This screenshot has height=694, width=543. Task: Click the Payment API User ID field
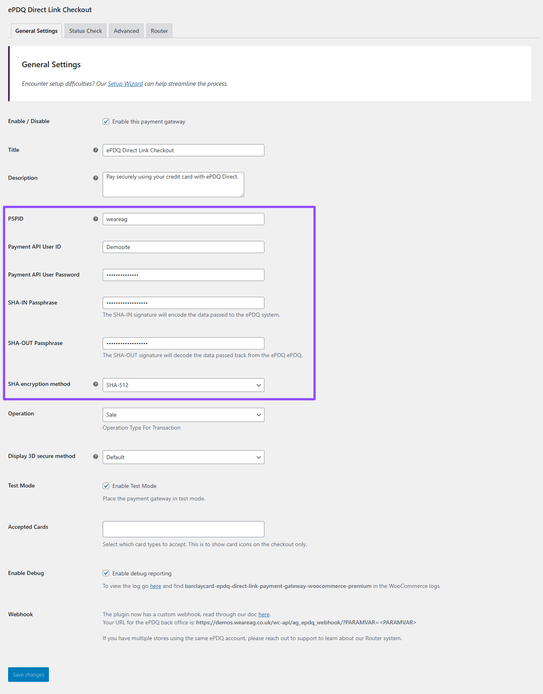[x=184, y=247]
